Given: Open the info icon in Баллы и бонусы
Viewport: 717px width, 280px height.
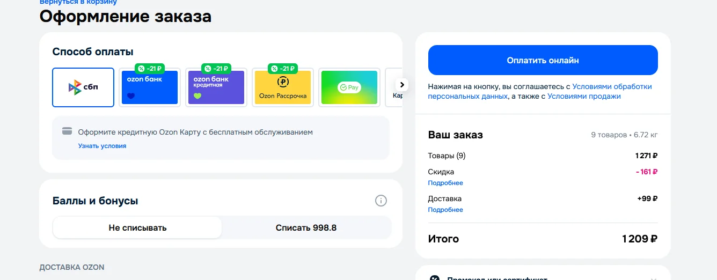Looking at the screenshot, I should [381, 201].
